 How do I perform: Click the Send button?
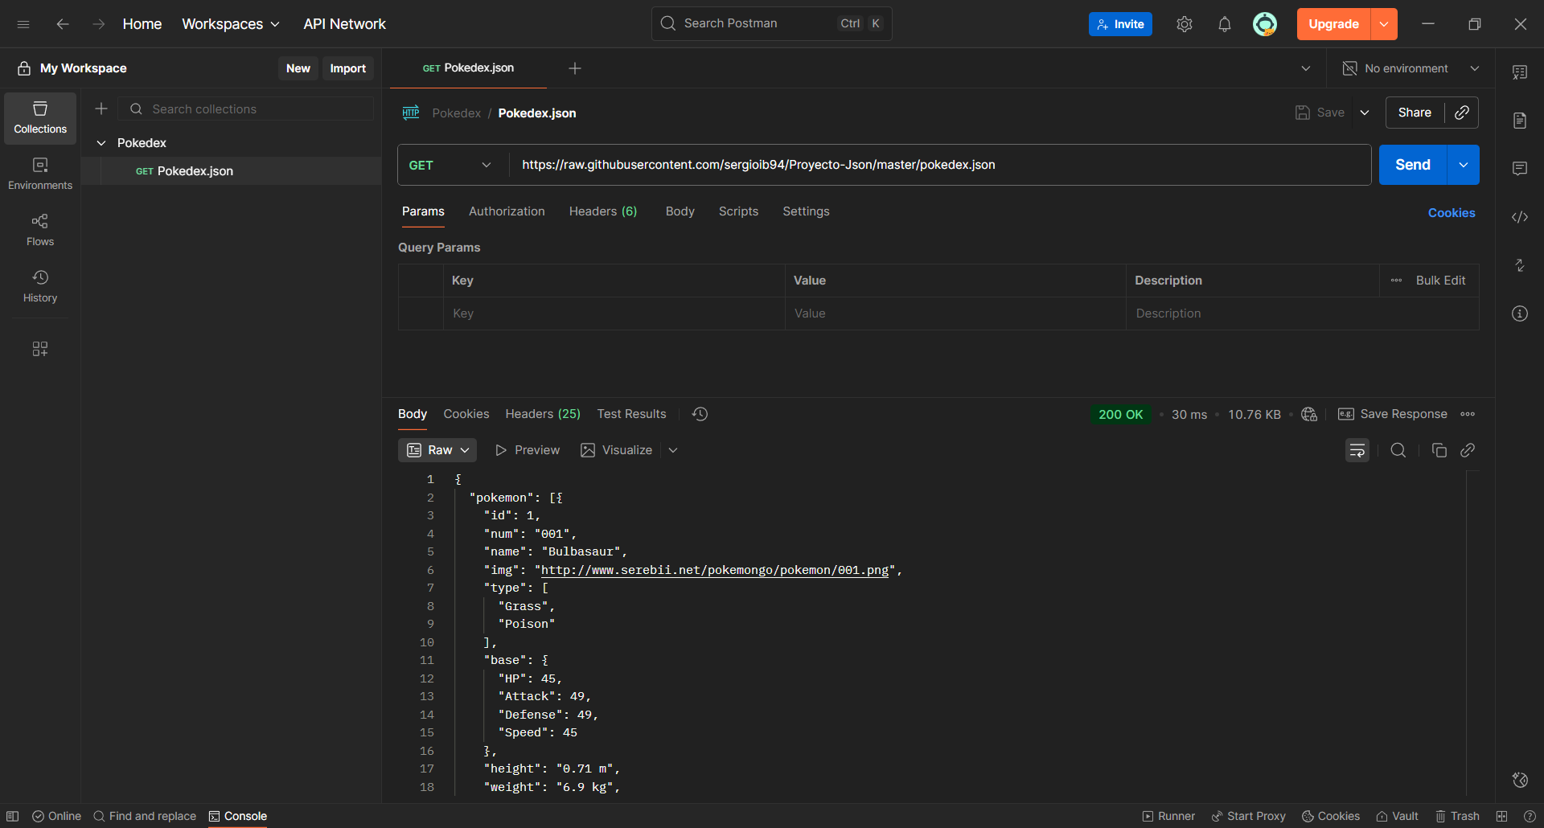(1412, 165)
